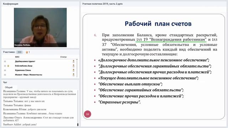
Task: Click the Статус column header
Action: click(63, 57)
